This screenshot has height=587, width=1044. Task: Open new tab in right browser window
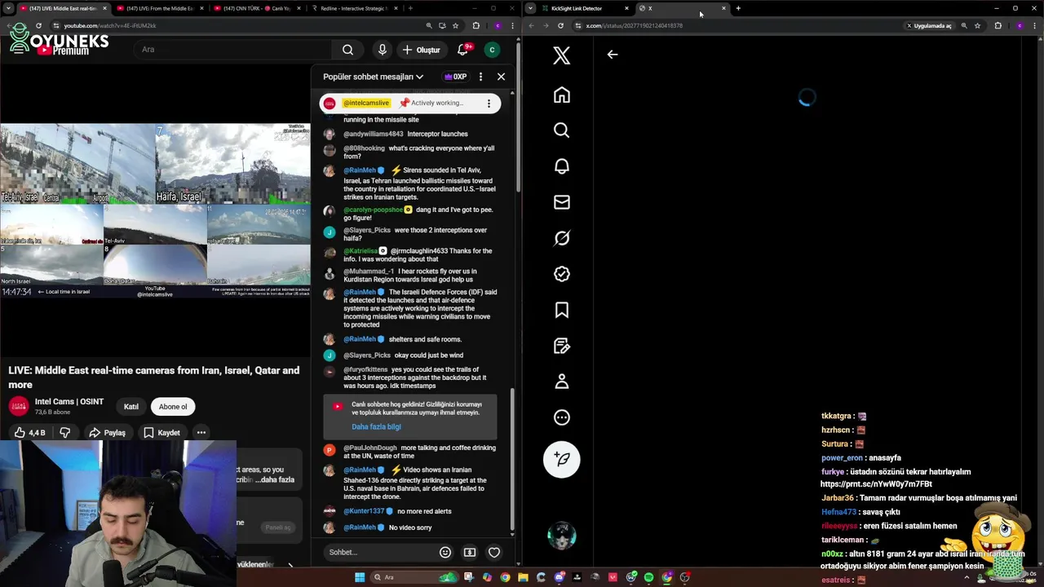[738, 8]
